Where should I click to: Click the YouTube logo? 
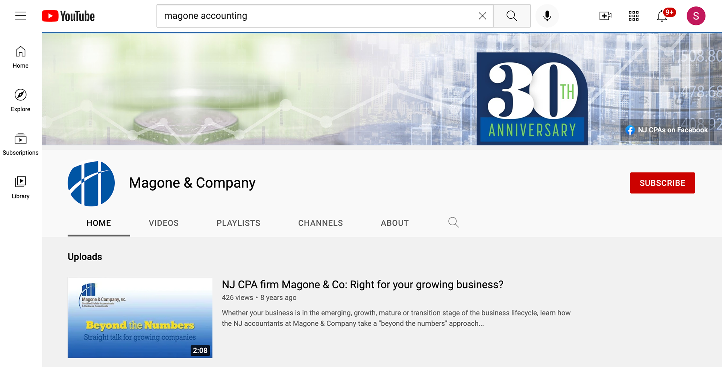coord(68,16)
